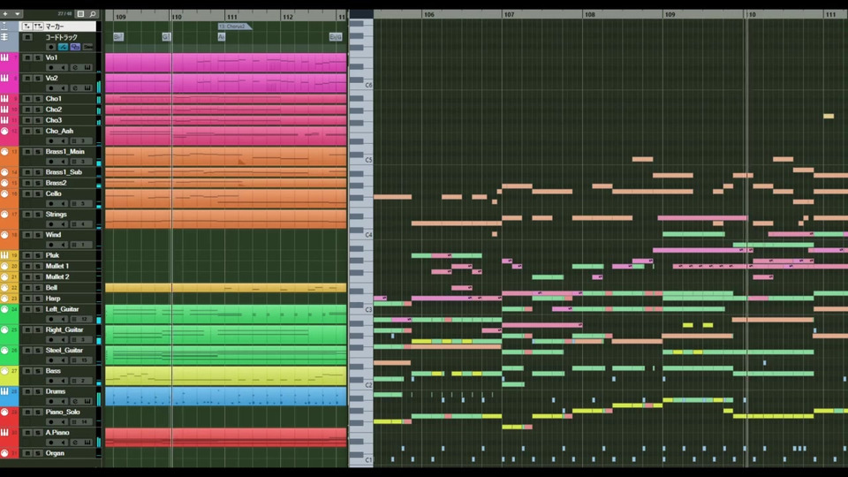
Task: Select the Drums blue MIDI clip
Action: (x=225, y=397)
